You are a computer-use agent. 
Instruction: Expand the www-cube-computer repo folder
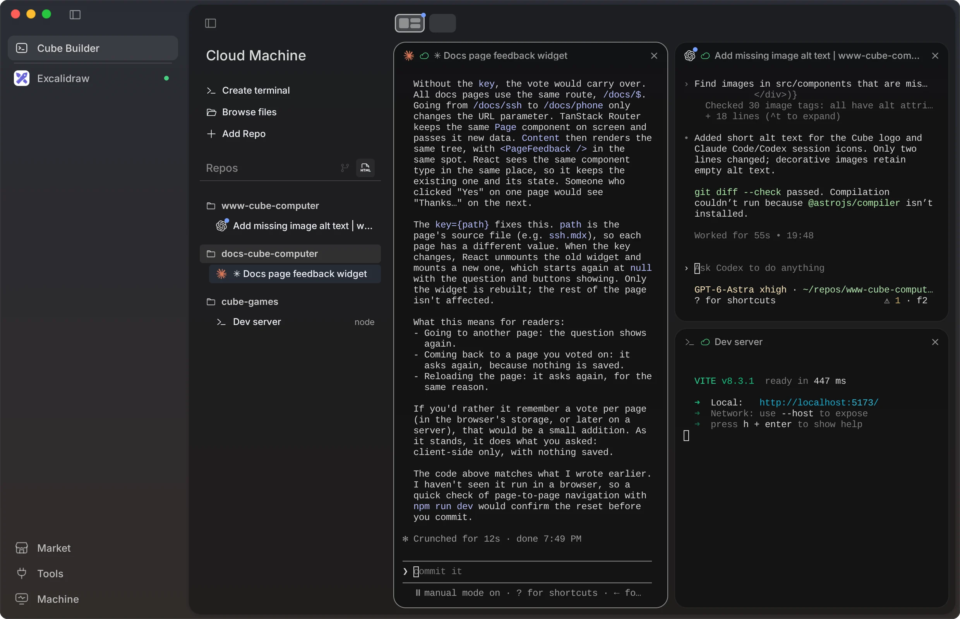(x=290, y=206)
